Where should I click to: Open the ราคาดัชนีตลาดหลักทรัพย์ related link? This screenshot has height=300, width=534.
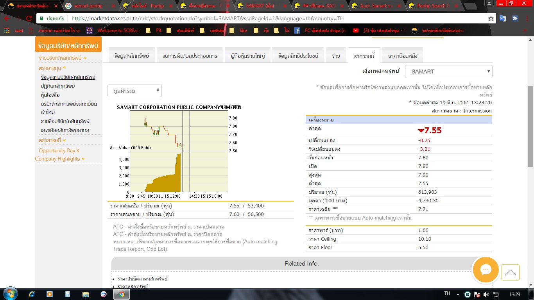click(x=142, y=279)
